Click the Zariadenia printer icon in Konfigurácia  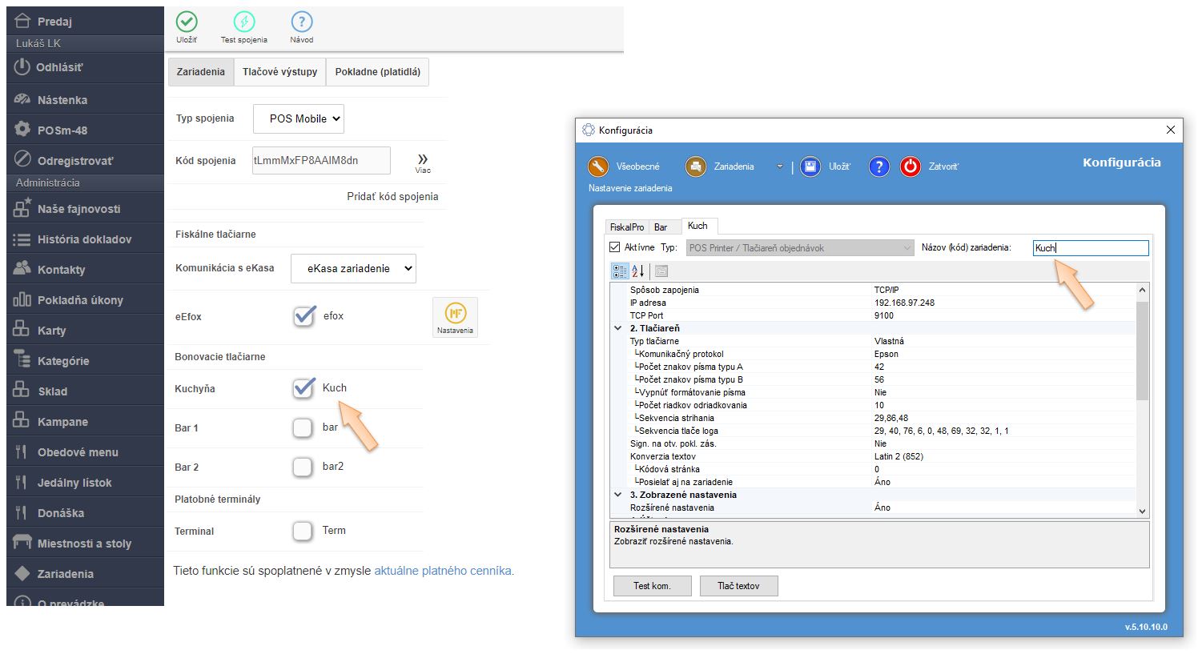pyautogui.click(x=696, y=167)
